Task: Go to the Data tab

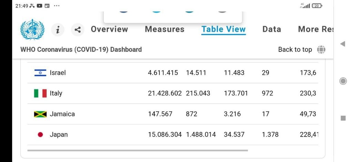Action: click(x=272, y=29)
